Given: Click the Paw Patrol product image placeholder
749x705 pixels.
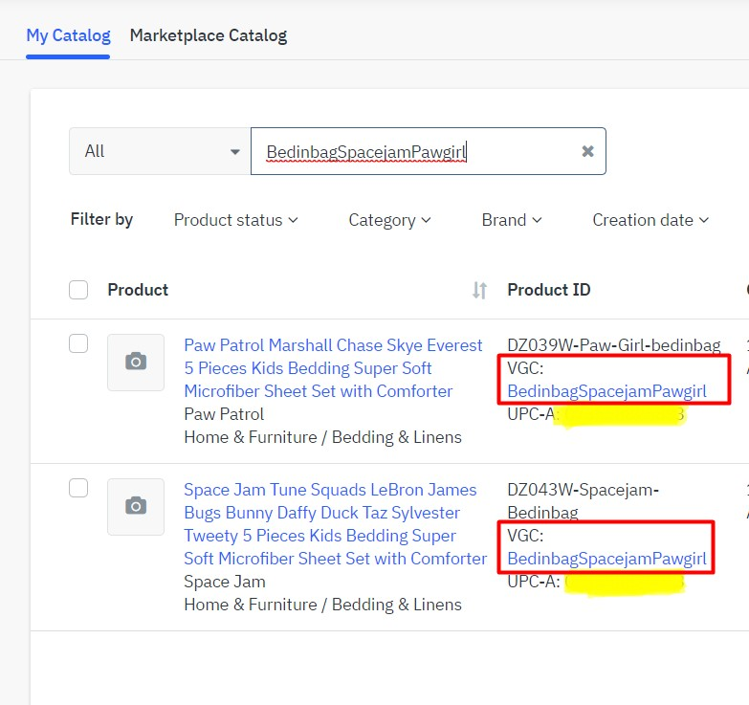Looking at the screenshot, I should [136, 362].
